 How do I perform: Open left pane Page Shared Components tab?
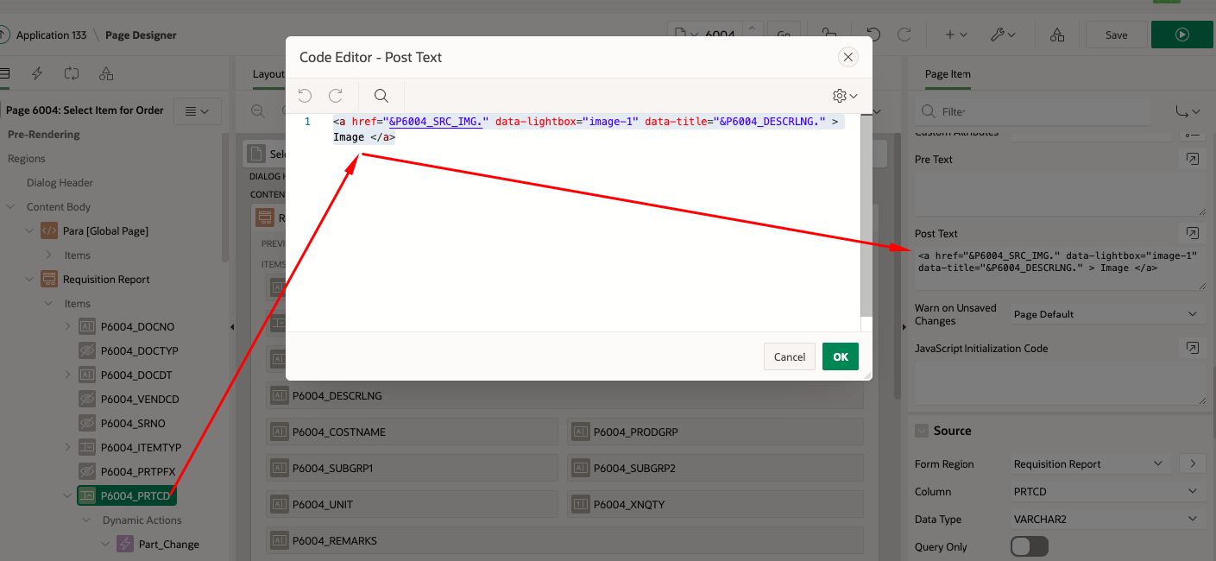pyautogui.click(x=106, y=74)
